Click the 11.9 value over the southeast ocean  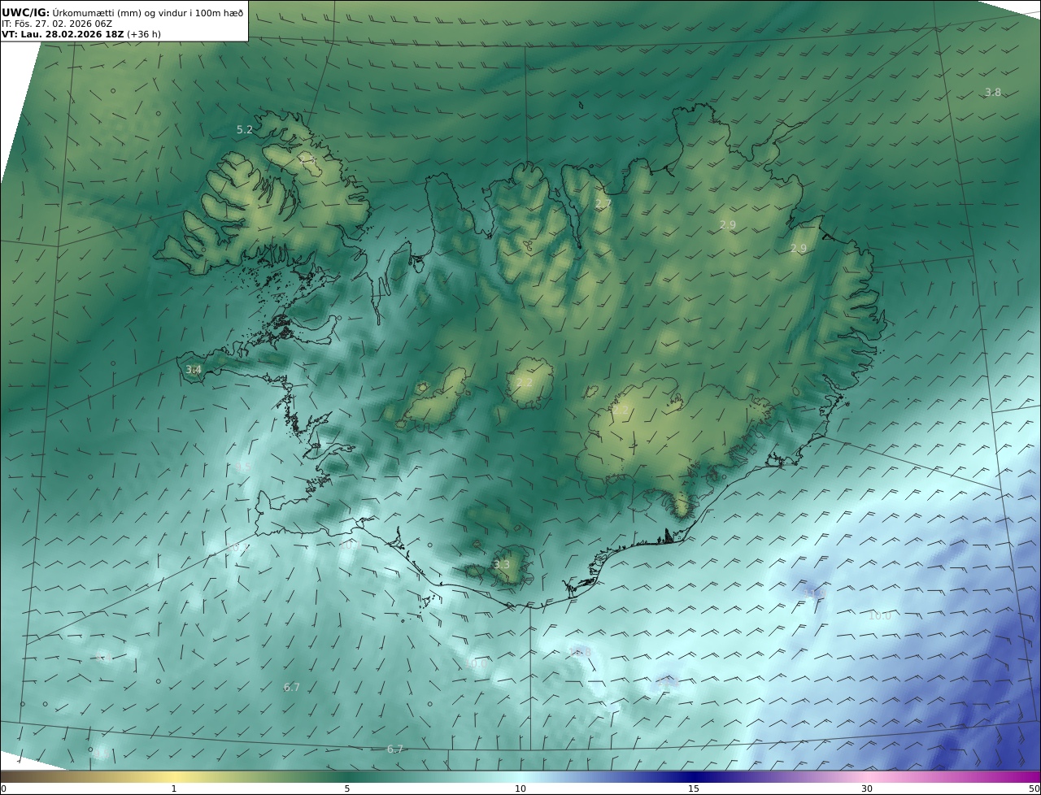coord(815,594)
